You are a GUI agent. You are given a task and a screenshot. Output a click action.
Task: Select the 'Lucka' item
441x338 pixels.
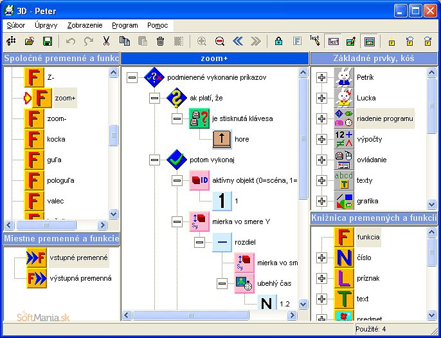366,98
